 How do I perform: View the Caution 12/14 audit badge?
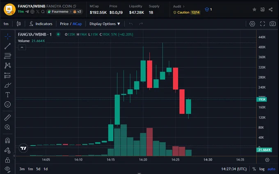tap(187, 12)
